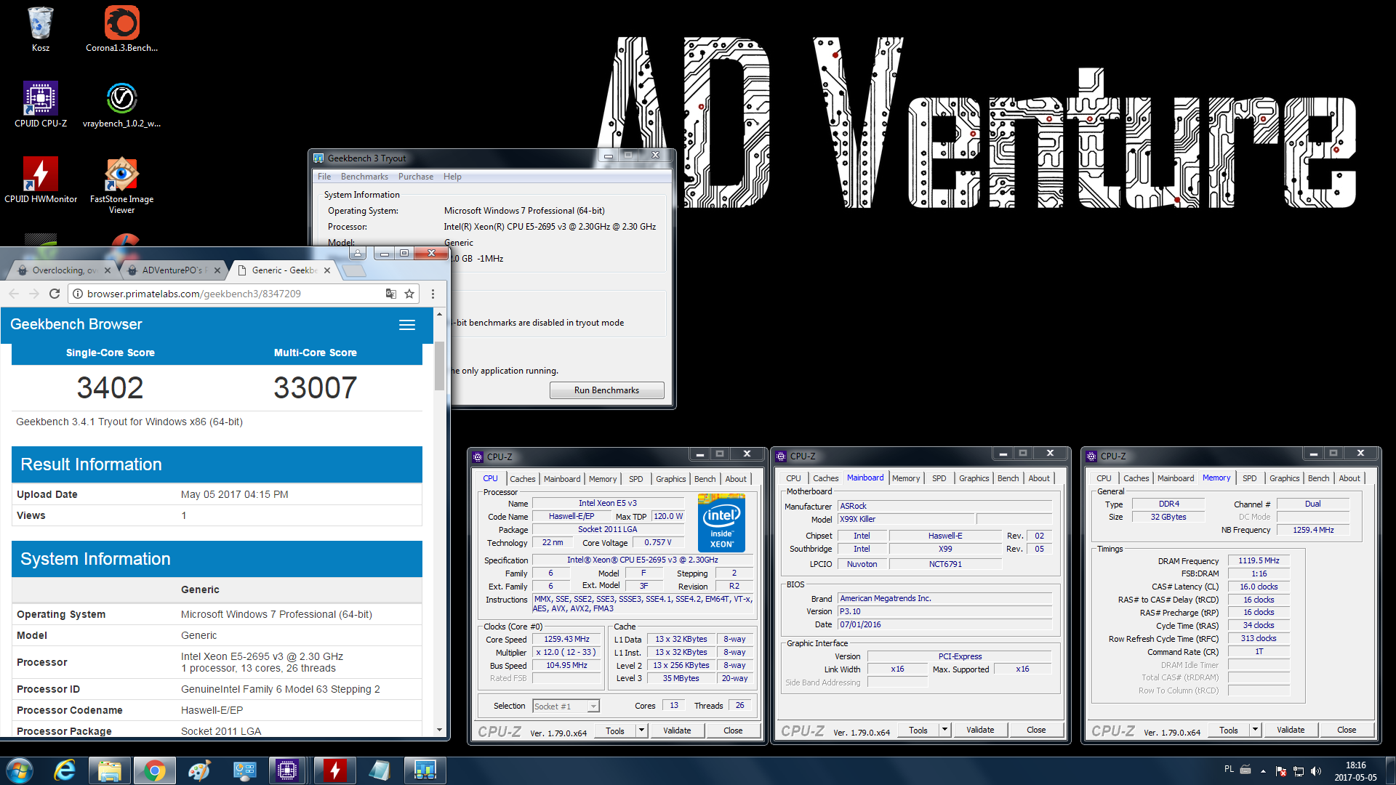Screen dimensions: 1396x785
Task: Select Mainboard tab in Memory CPU-Z window
Action: (1175, 478)
